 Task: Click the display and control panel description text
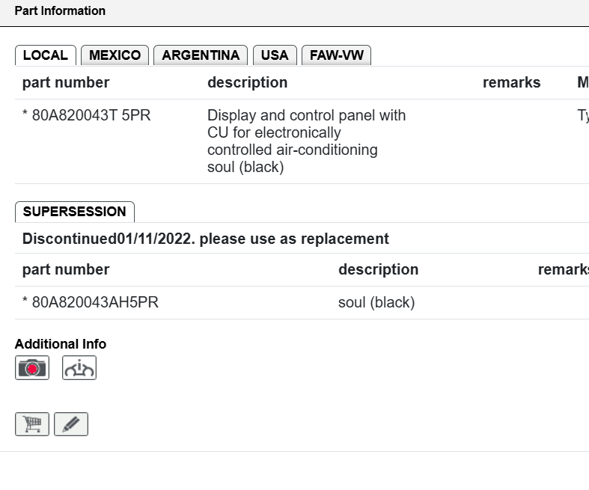306,141
